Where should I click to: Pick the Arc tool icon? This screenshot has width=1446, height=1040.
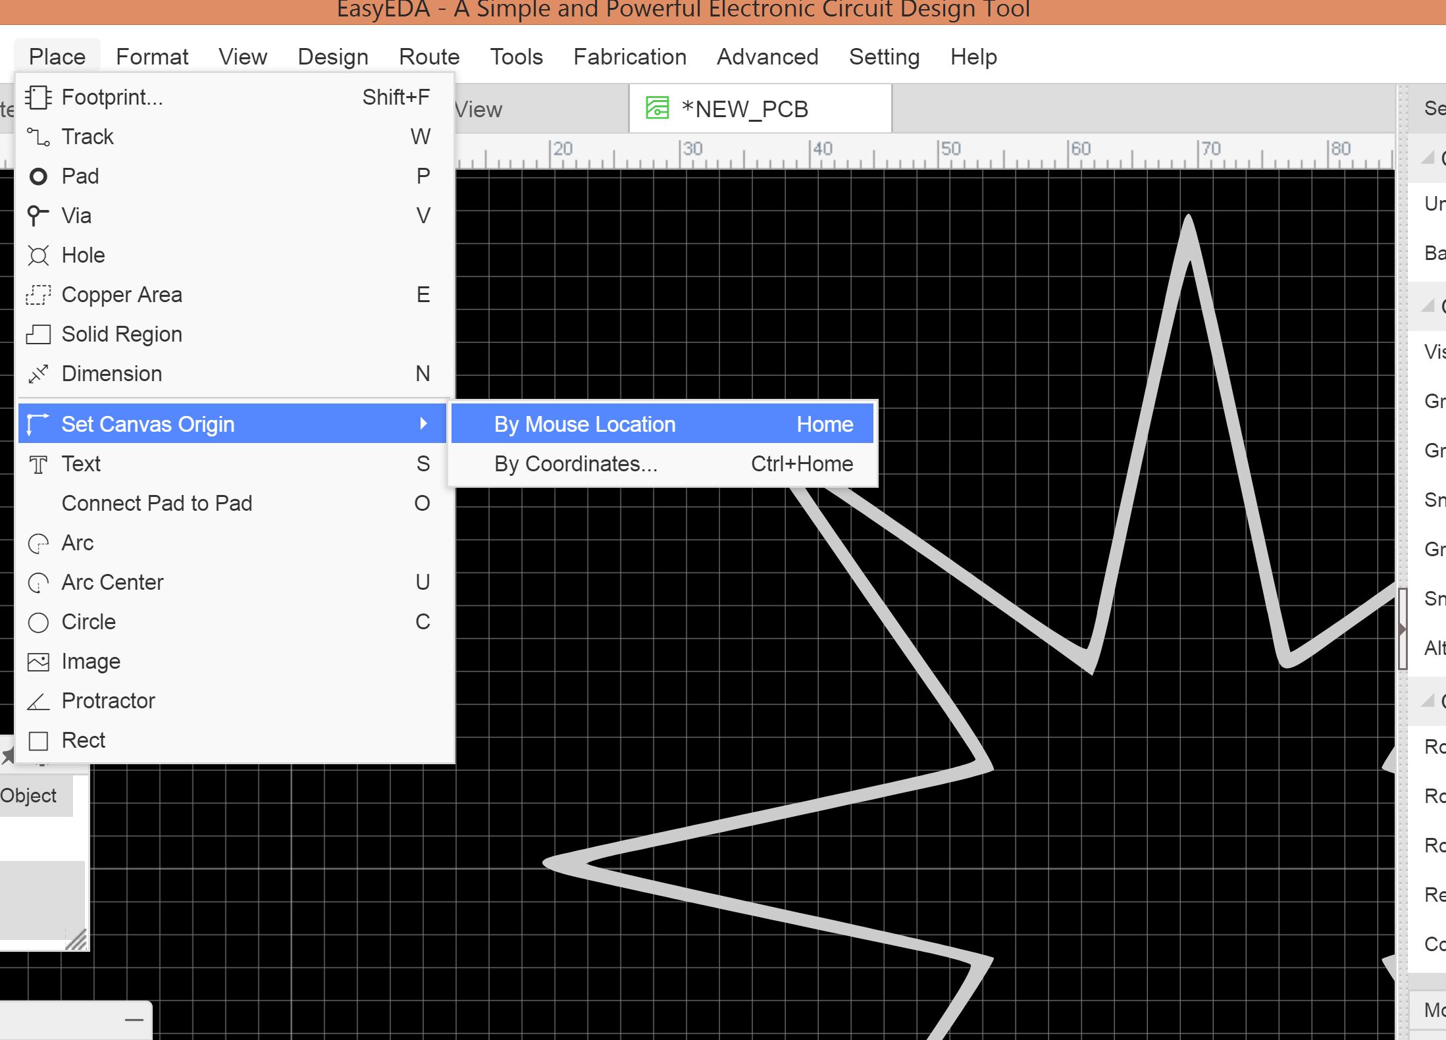coord(38,543)
